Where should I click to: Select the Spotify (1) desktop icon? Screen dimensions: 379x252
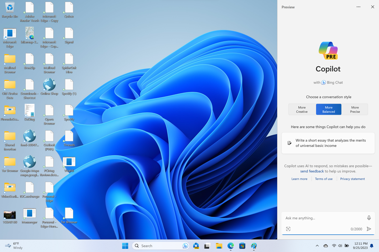[x=69, y=87]
